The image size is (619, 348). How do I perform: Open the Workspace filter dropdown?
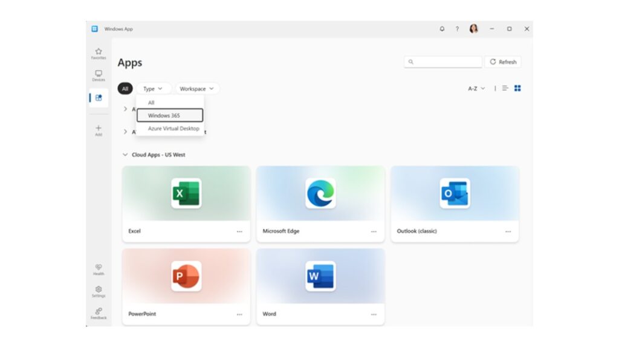point(196,89)
